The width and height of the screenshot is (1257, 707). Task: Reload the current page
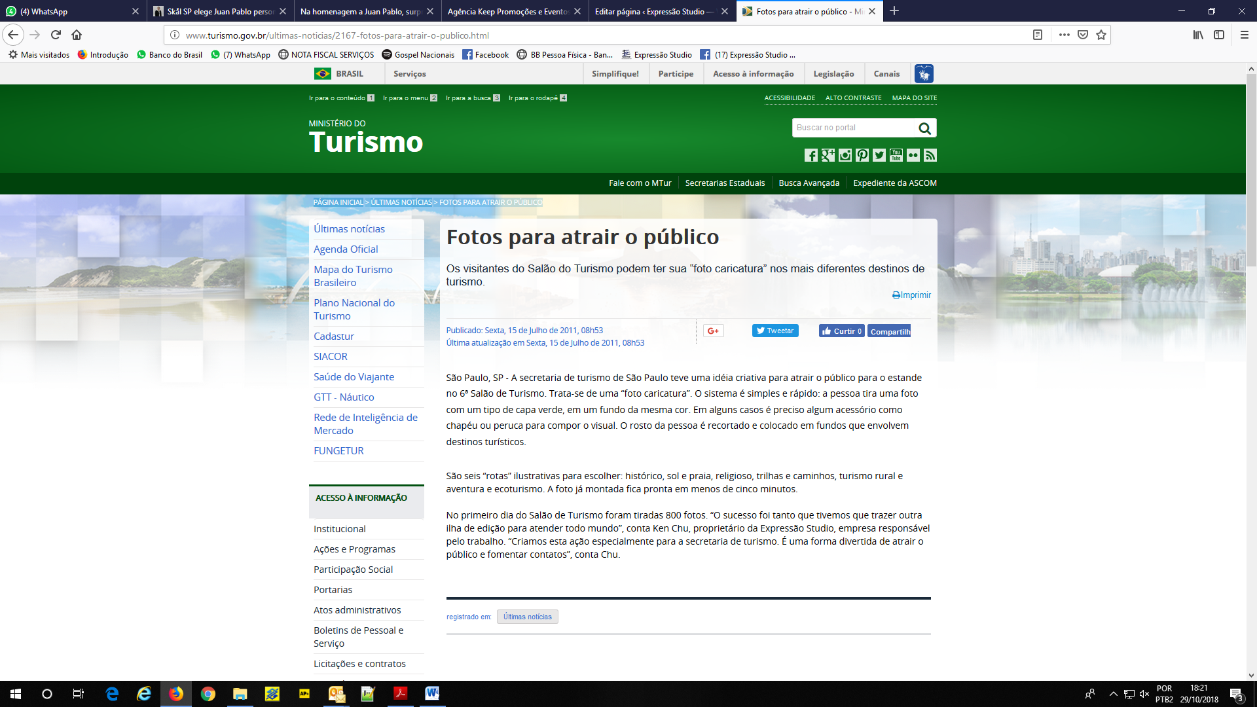[x=56, y=35]
